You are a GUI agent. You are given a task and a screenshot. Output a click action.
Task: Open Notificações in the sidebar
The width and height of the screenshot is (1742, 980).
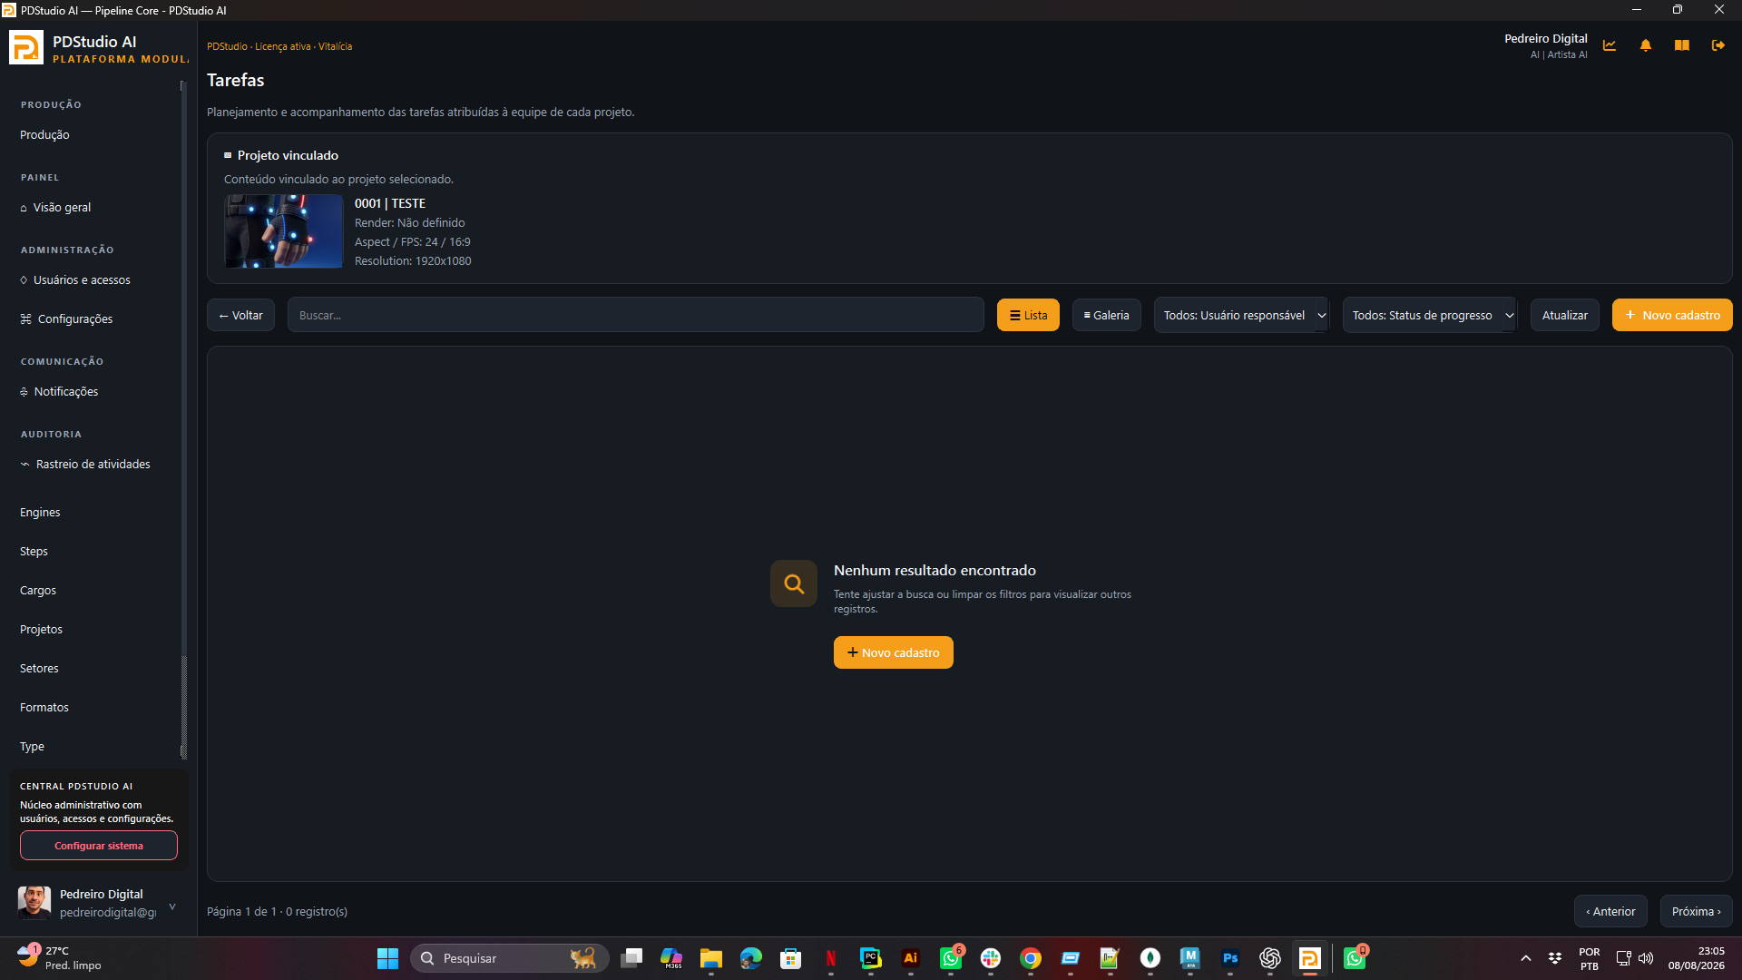[x=59, y=391]
